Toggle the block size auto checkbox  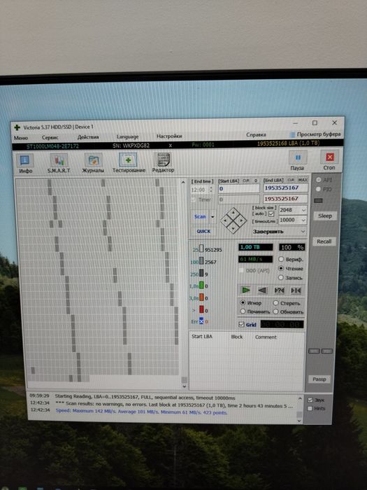pyautogui.click(x=271, y=213)
